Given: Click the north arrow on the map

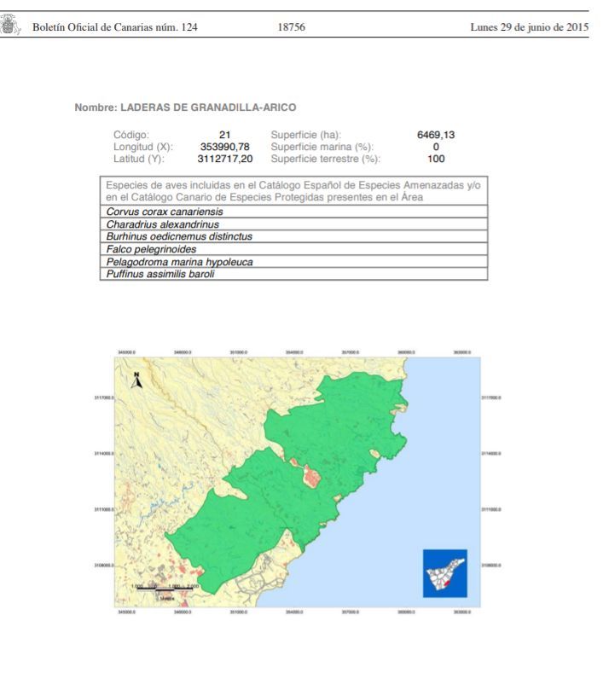Looking at the screenshot, I should pyautogui.click(x=136, y=380).
